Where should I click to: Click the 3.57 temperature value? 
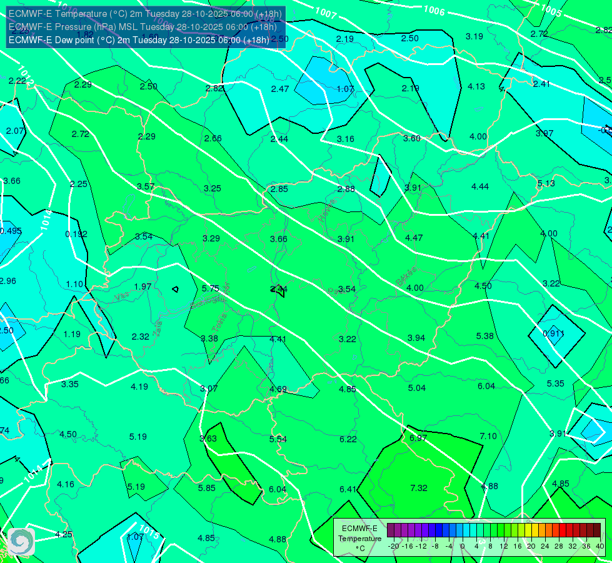click(x=146, y=187)
